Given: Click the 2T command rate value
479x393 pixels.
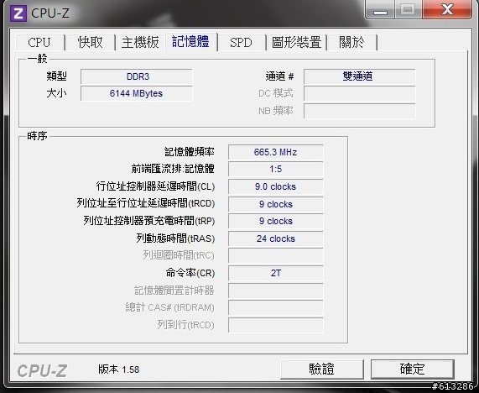Looking at the screenshot, I should click(275, 273).
